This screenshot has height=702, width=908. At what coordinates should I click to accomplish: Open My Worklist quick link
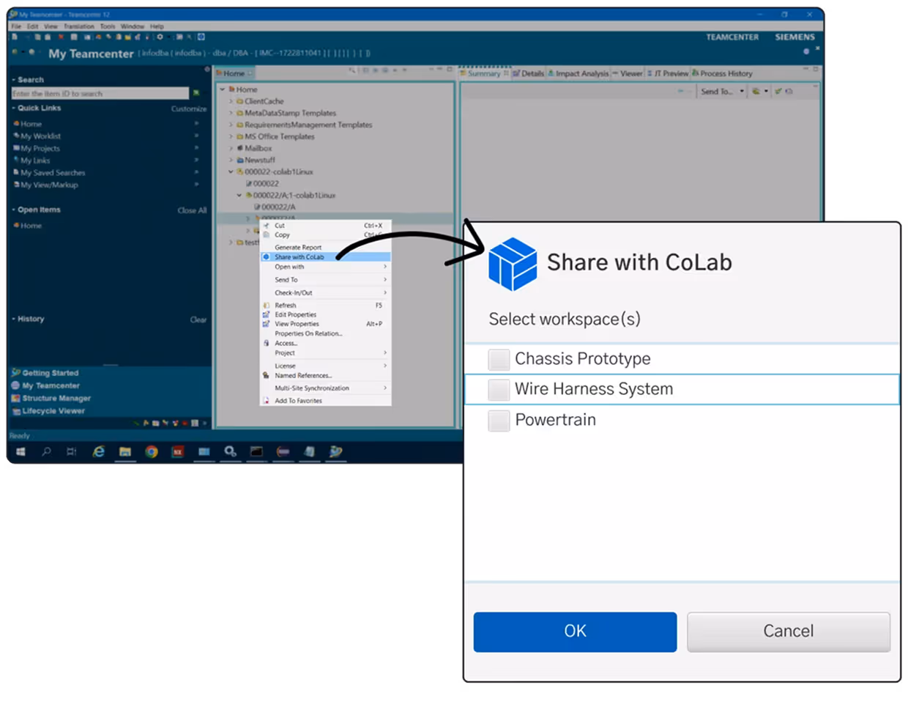[x=41, y=136]
